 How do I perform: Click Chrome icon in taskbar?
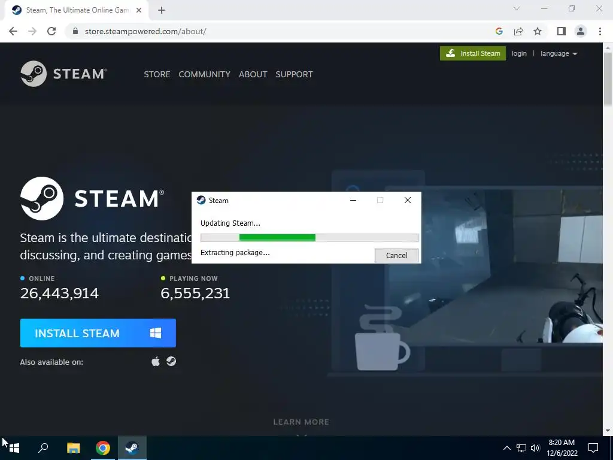[x=103, y=448]
